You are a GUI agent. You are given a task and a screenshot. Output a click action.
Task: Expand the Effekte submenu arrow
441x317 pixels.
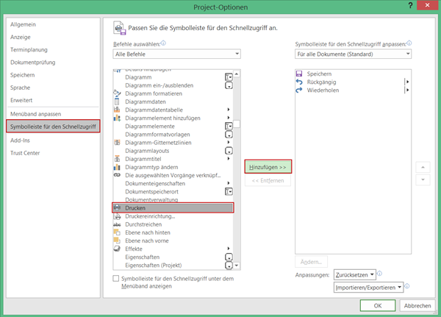tap(229, 249)
